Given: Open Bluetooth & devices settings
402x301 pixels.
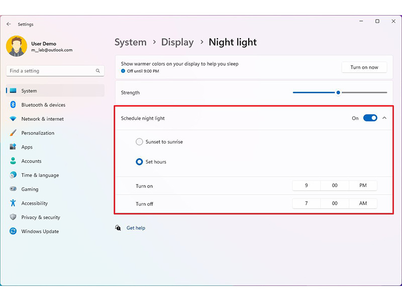Looking at the screenshot, I should pos(55,105).
